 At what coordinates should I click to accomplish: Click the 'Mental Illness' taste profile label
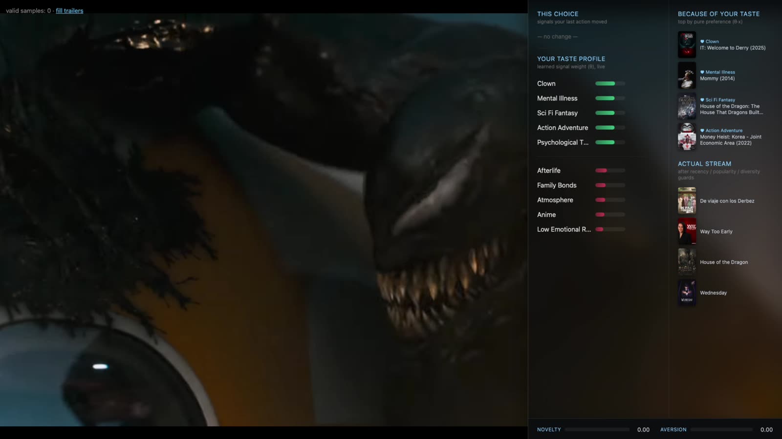pyautogui.click(x=557, y=99)
